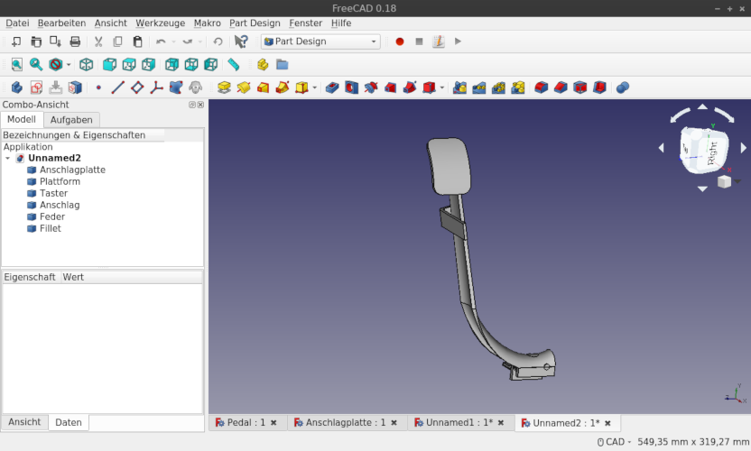Set isometric view with cube icon
The width and height of the screenshot is (751, 451).
coord(87,65)
